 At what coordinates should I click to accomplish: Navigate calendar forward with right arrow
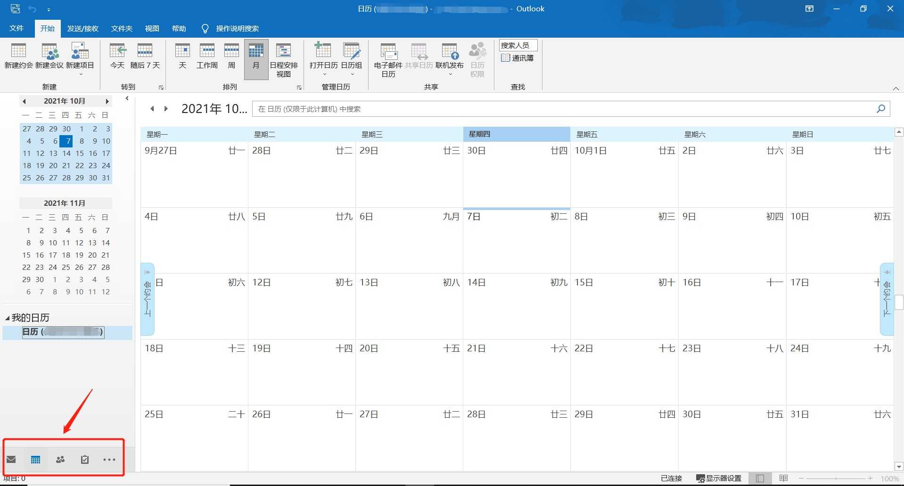[165, 109]
